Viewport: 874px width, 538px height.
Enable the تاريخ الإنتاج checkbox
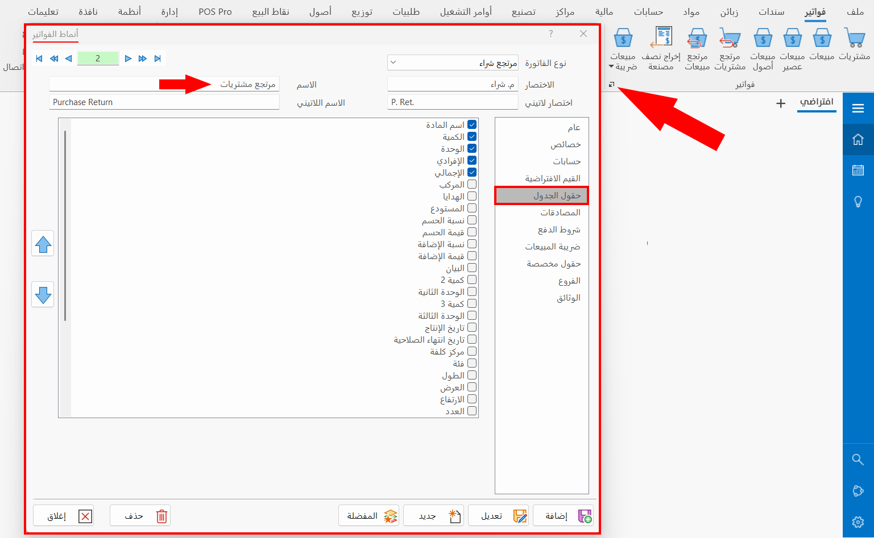[473, 327]
